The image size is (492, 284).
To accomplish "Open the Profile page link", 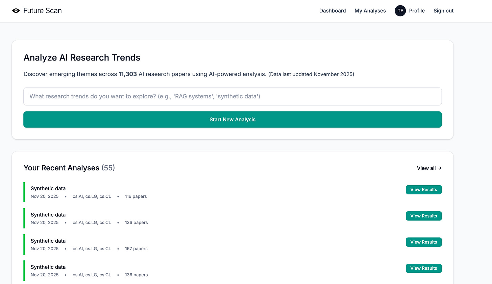I will click(x=417, y=11).
